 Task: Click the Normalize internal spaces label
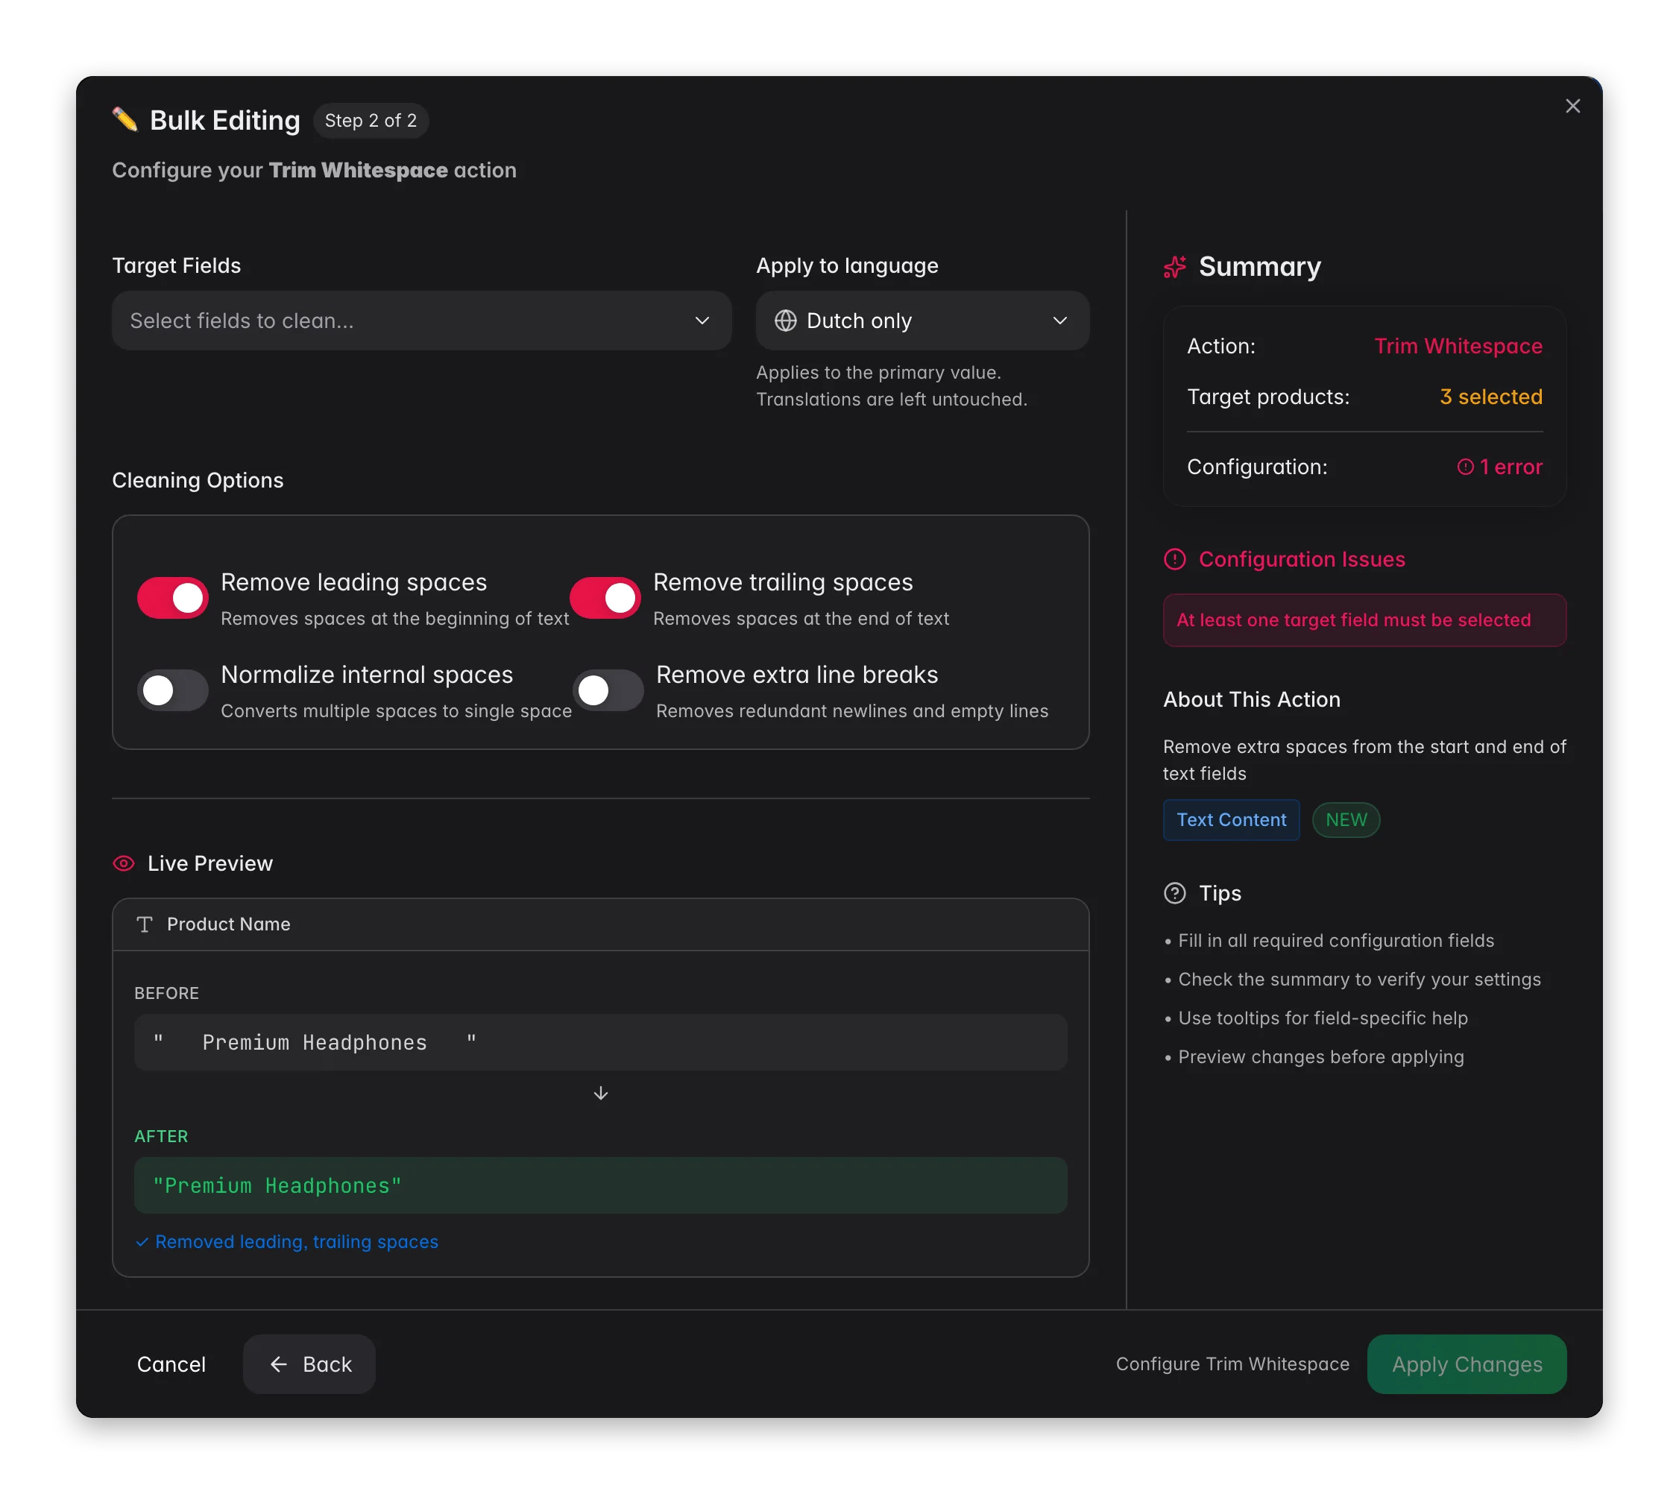pos(366,674)
